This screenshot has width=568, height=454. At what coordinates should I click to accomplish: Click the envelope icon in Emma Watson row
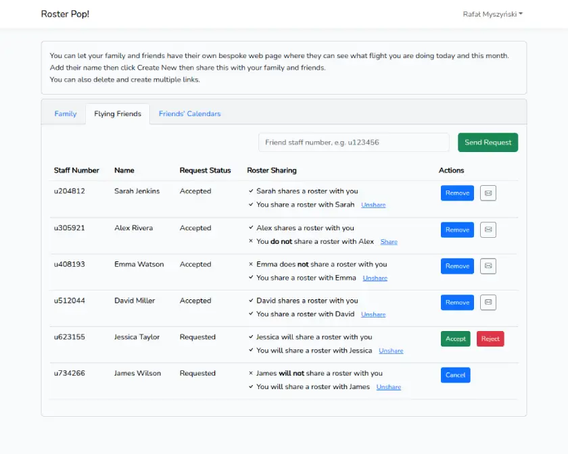click(x=488, y=266)
